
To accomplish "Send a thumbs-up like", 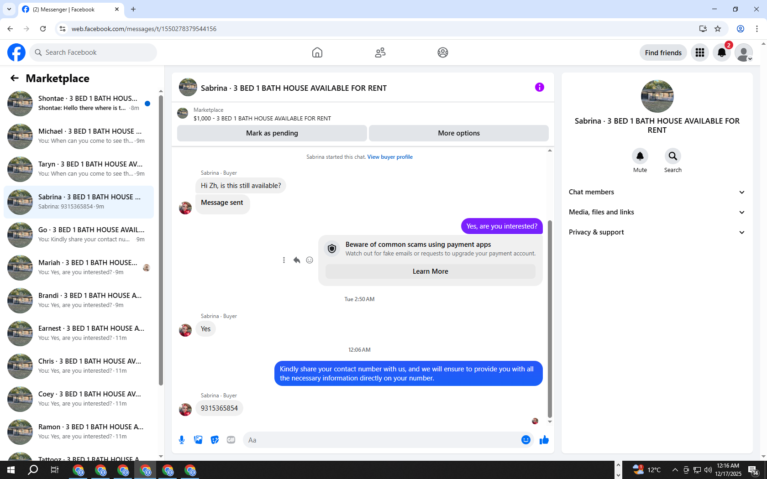I will tap(544, 440).
